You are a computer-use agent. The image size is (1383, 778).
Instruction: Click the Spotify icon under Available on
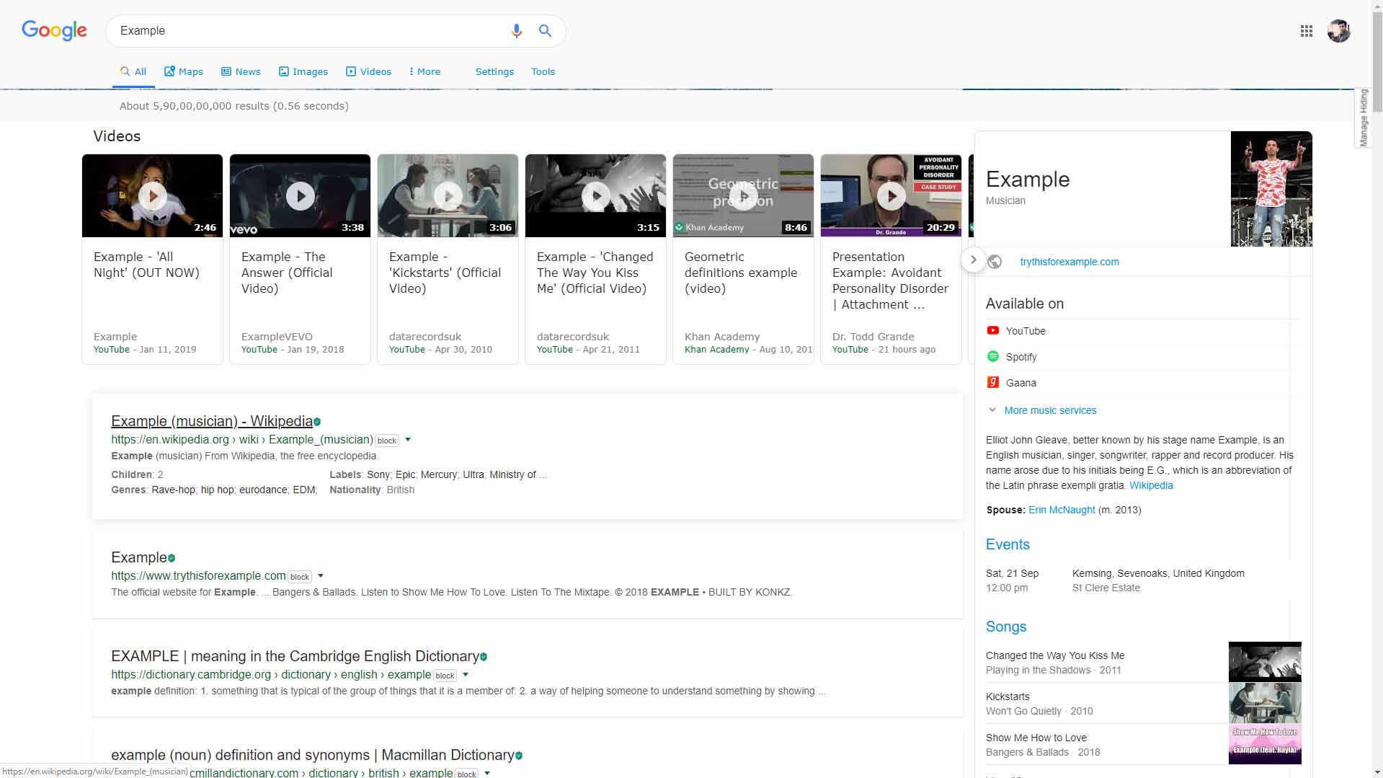[x=992, y=356]
